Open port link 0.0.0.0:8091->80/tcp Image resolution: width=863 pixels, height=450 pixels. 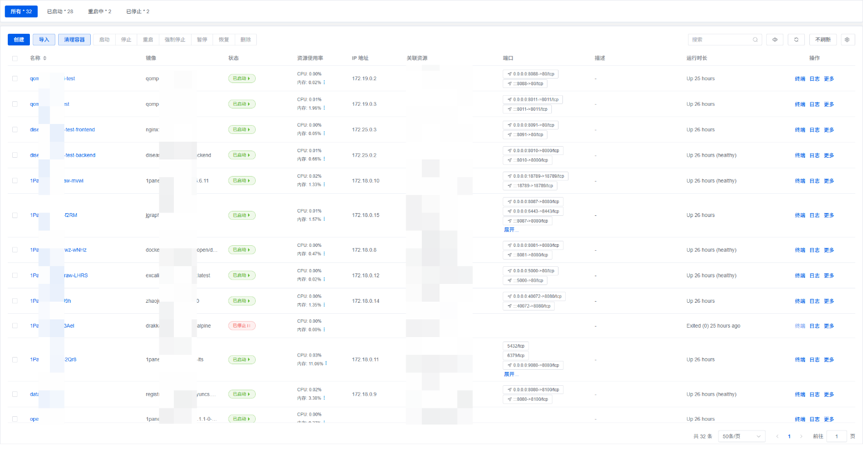(x=530, y=125)
